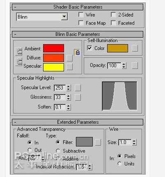This screenshot has width=165, height=177.
Task: Open the Filter color map button
Action: (x=98, y=142)
